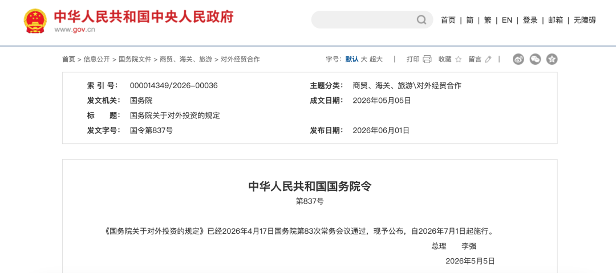Click 登录 to log in
The height and width of the screenshot is (273, 616).
click(530, 20)
